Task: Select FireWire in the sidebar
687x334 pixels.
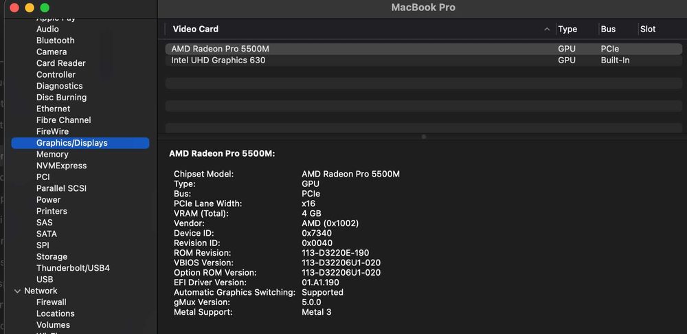Action: pyautogui.click(x=53, y=131)
